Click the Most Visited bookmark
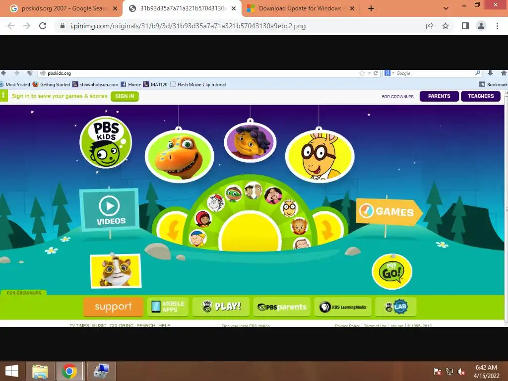Image resolution: width=508 pixels, height=381 pixels. click(x=15, y=84)
